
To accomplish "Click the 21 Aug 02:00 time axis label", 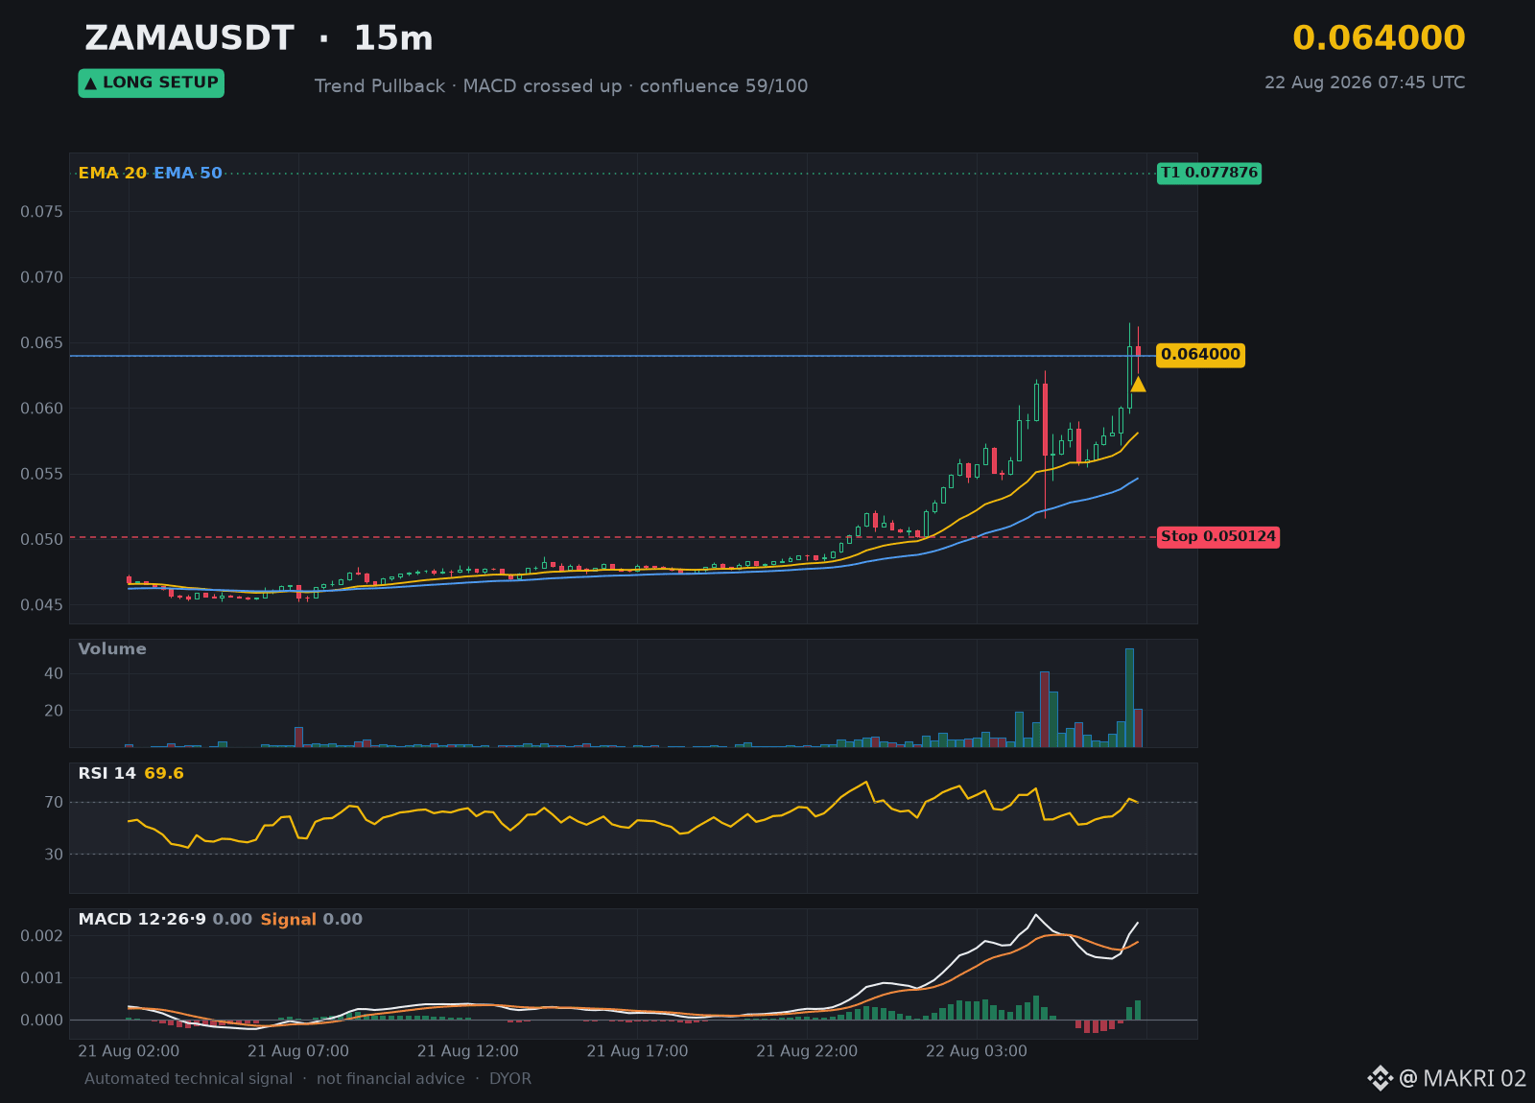I will point(129,1051).
